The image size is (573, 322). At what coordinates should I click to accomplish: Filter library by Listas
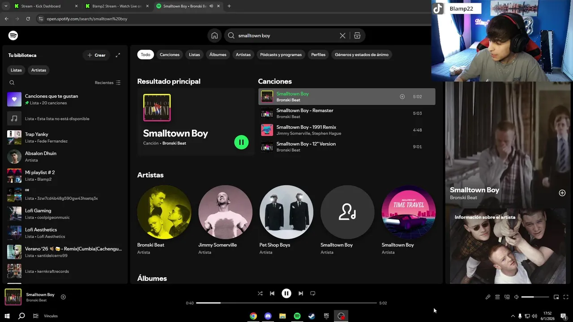[16, 70]
